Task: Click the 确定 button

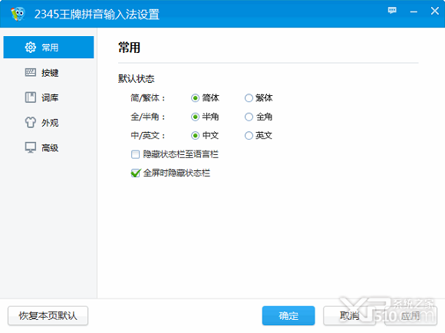Action: 288,315
